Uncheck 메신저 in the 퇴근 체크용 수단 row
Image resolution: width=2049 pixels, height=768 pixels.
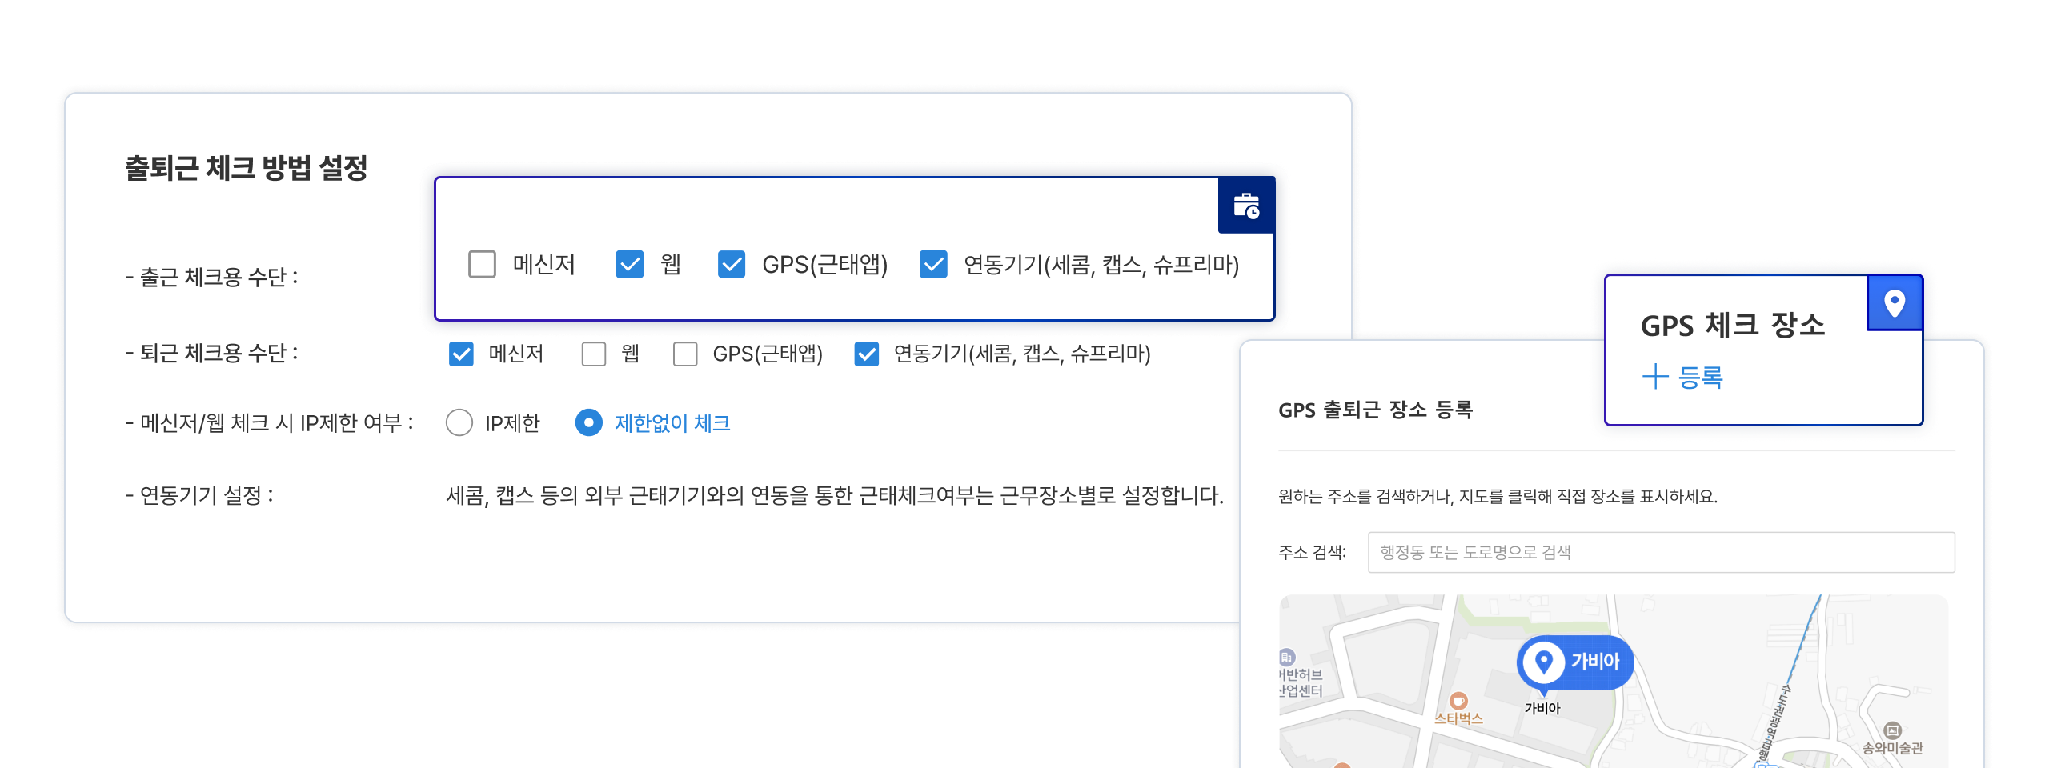[x=460, y=355]
